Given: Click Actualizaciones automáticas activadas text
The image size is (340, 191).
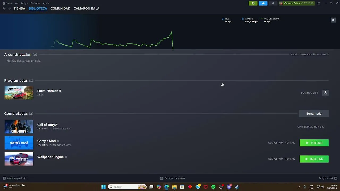Looking at the screenshot, I should pos(309,54).
